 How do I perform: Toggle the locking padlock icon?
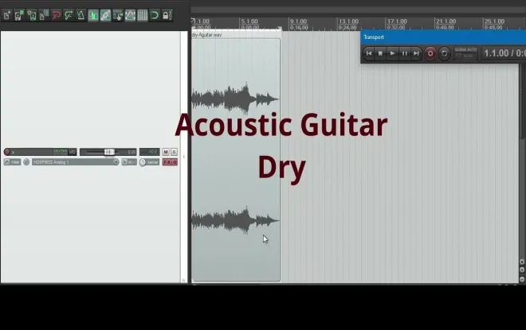[x=166, y=15]
